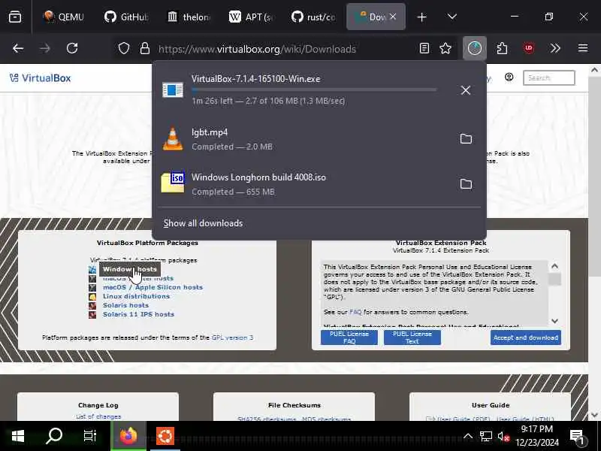Open the Windows hosts download link
The height and width of the screenshot is (451, 601).
tap(129, 269)
